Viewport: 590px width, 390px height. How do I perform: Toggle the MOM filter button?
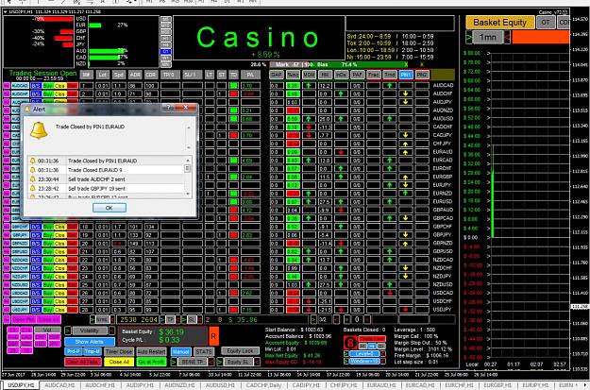(x=310, y=75)
